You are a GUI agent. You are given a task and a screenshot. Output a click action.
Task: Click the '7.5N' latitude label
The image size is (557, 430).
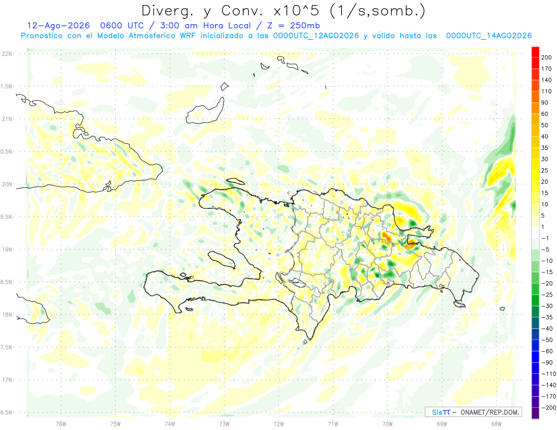coord(6,347)
